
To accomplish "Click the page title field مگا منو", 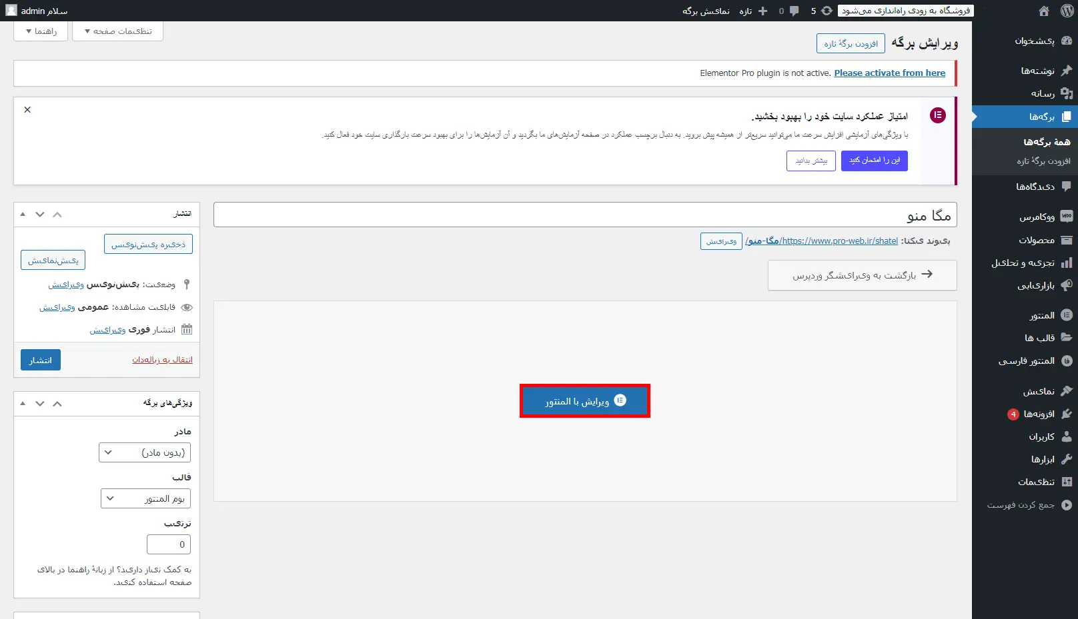I will (x=585, y=215).
